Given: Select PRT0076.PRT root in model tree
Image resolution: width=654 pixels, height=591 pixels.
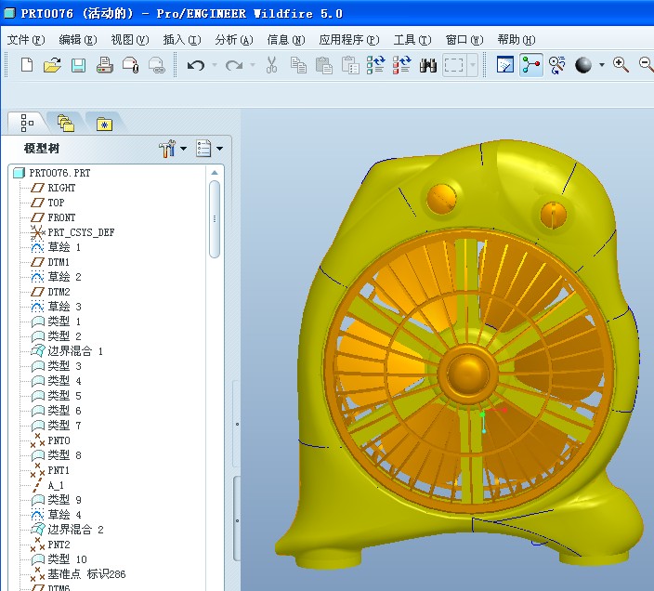Looking at the screenshot, I should coord(52,173).
